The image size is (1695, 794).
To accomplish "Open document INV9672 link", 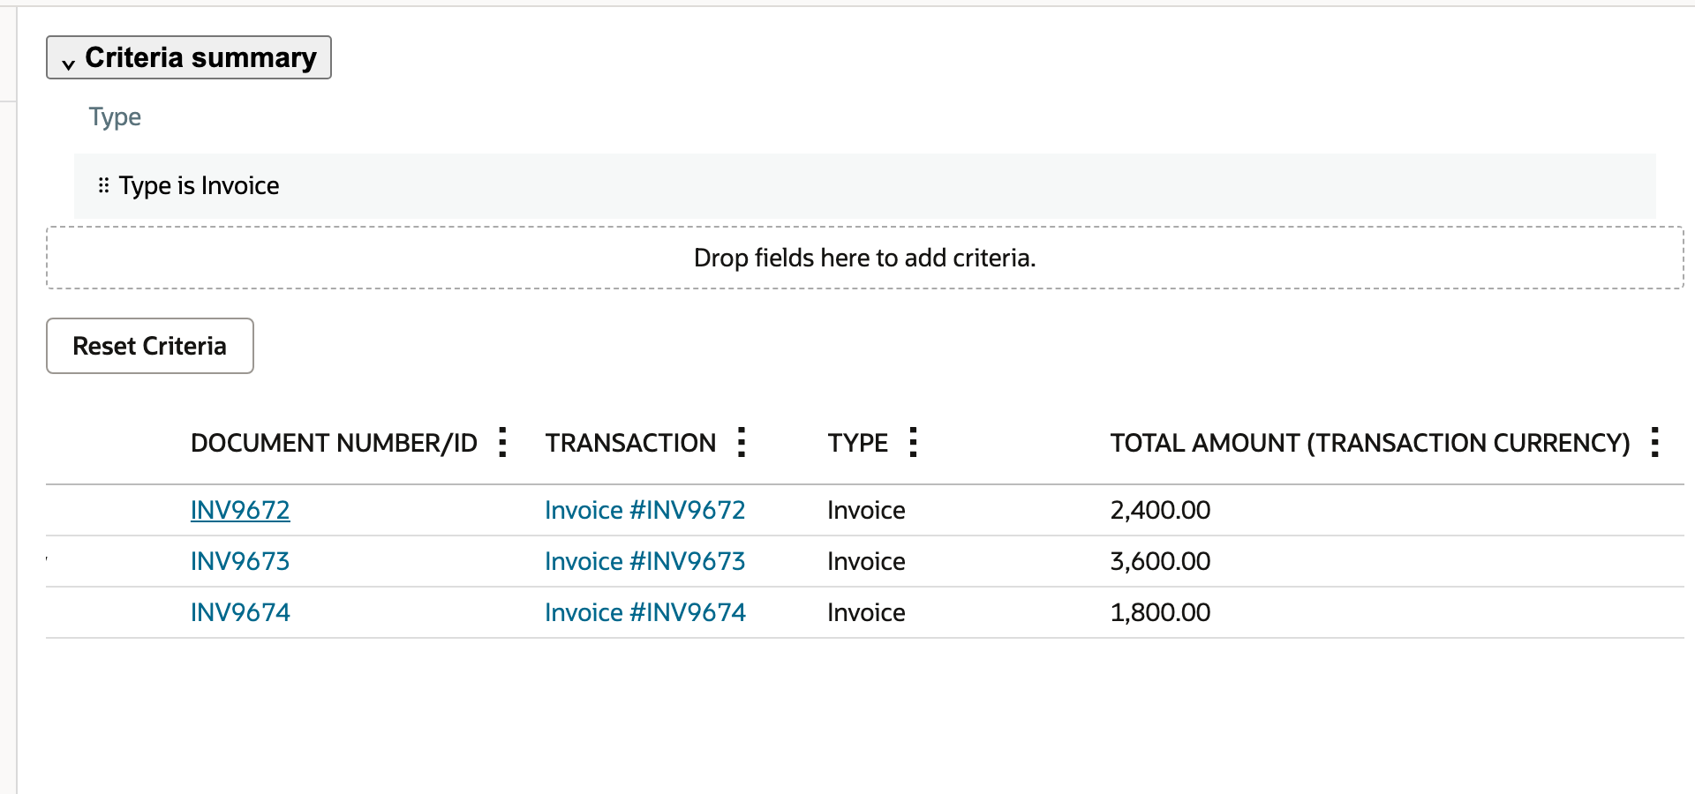I will click(x=240, y=510).
